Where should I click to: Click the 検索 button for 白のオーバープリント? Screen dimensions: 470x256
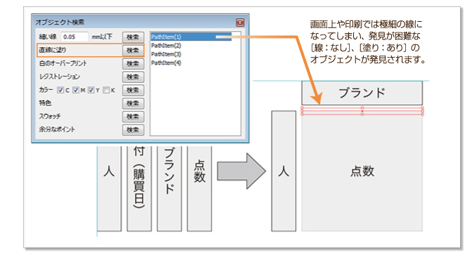click(133, 63)
